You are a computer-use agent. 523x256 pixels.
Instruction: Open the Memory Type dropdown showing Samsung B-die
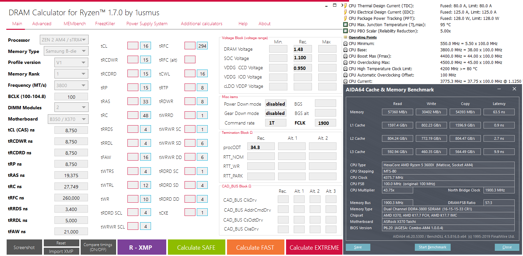[x=66, y=51]
